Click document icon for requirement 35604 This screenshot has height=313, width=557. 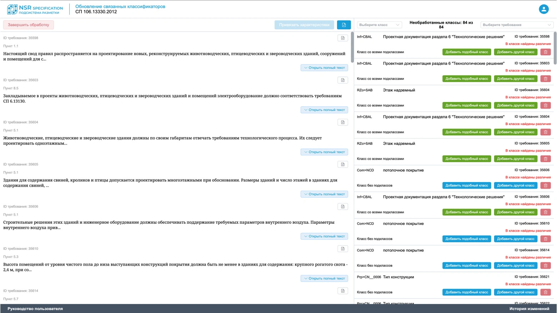(342, 122)
